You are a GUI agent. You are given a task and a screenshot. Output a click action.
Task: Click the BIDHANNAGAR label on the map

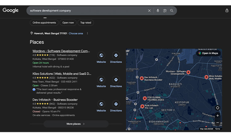159,121
